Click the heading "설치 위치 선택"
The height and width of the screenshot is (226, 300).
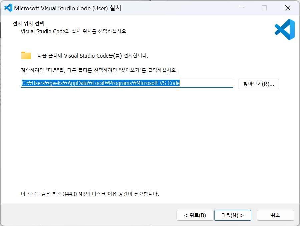[x=28, y=23]
